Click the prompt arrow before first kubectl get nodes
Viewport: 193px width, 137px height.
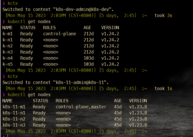point(4,22)
